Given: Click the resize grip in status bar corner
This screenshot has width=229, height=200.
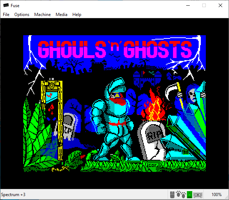Looking at the screenshot, I should tap(227, 197).
